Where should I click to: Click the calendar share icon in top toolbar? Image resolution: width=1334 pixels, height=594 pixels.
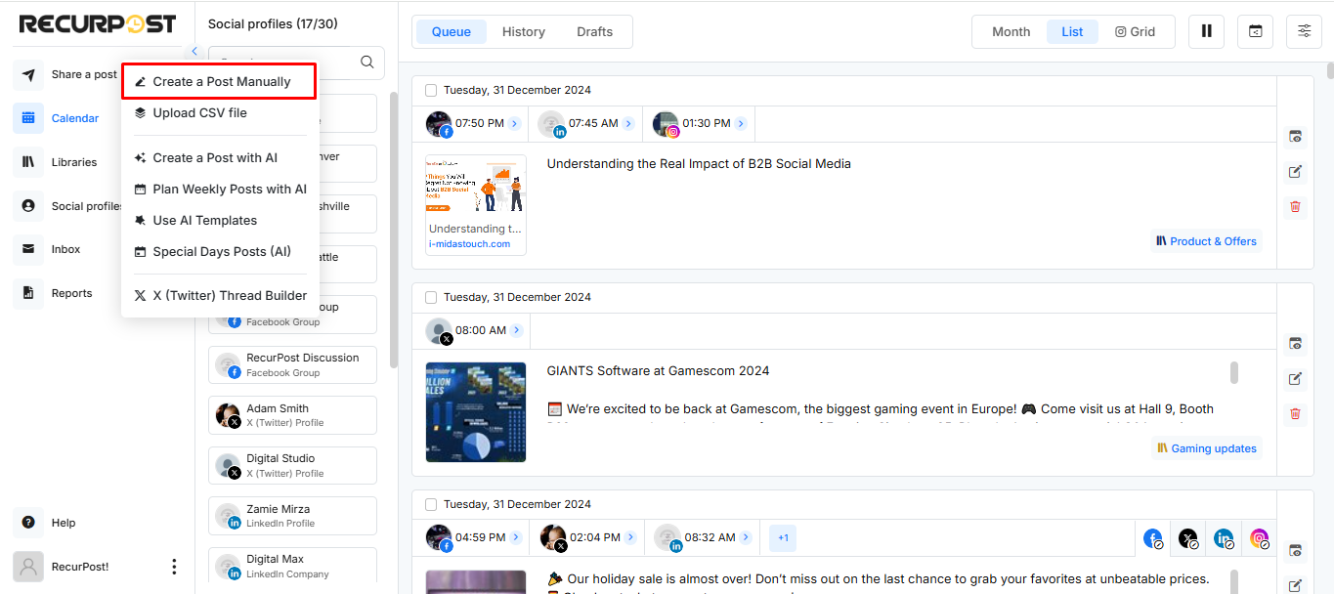1255,31
